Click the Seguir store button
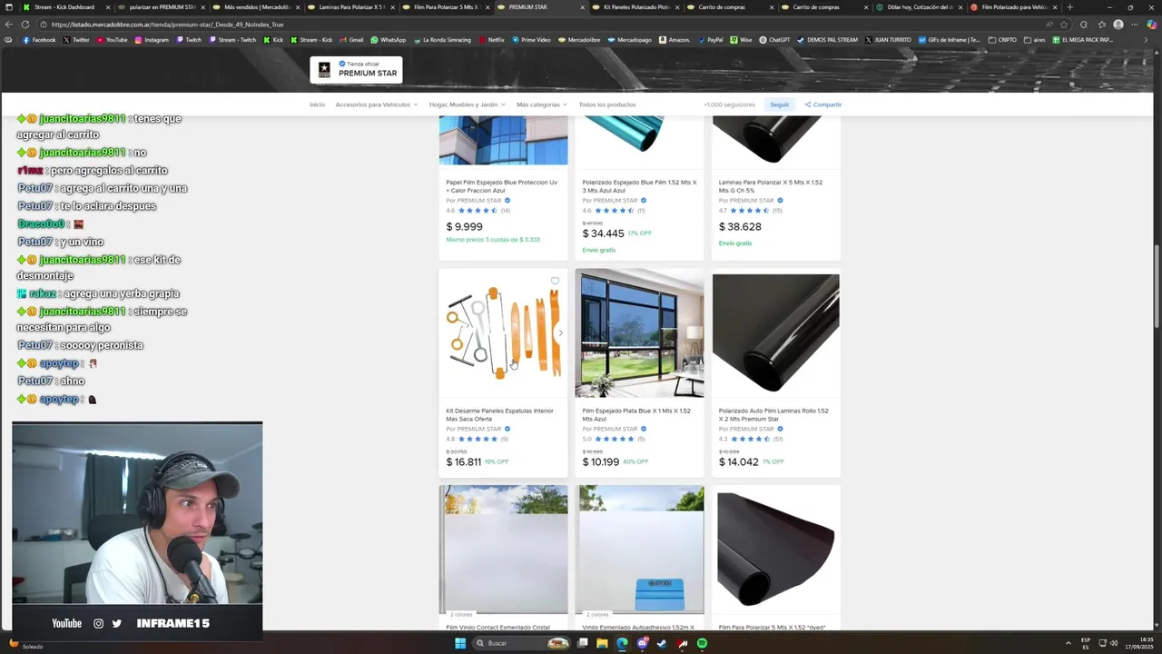Image resolution: width=1162 pixels, height=654 pixels. coord(780,104)
